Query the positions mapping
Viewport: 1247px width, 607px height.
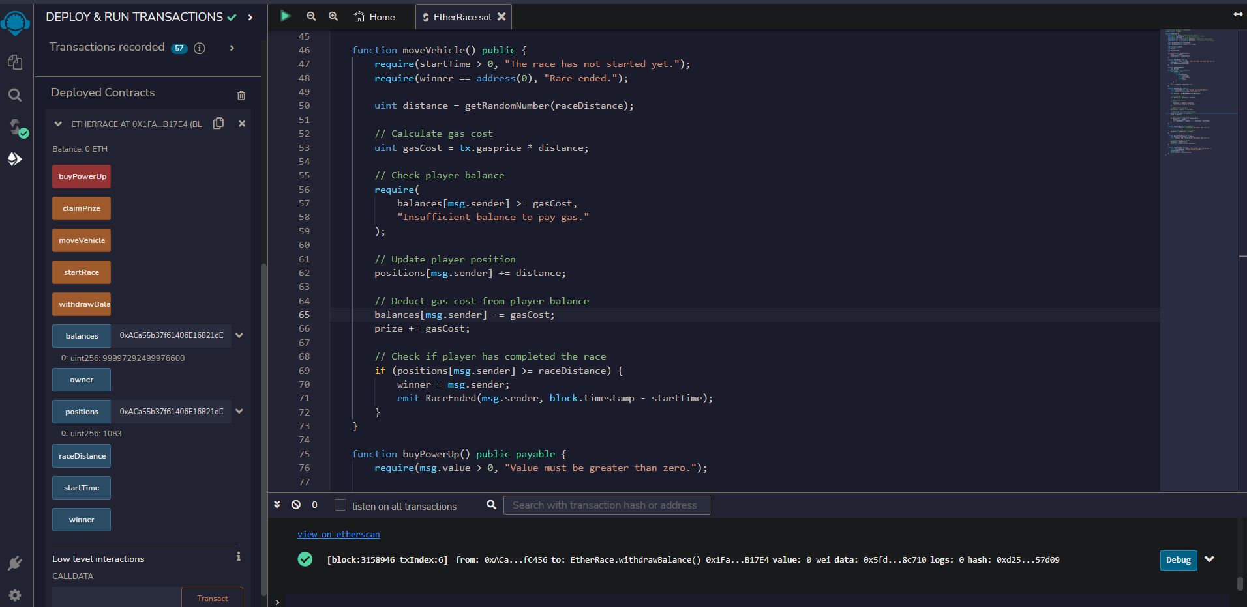click(82, 412)
